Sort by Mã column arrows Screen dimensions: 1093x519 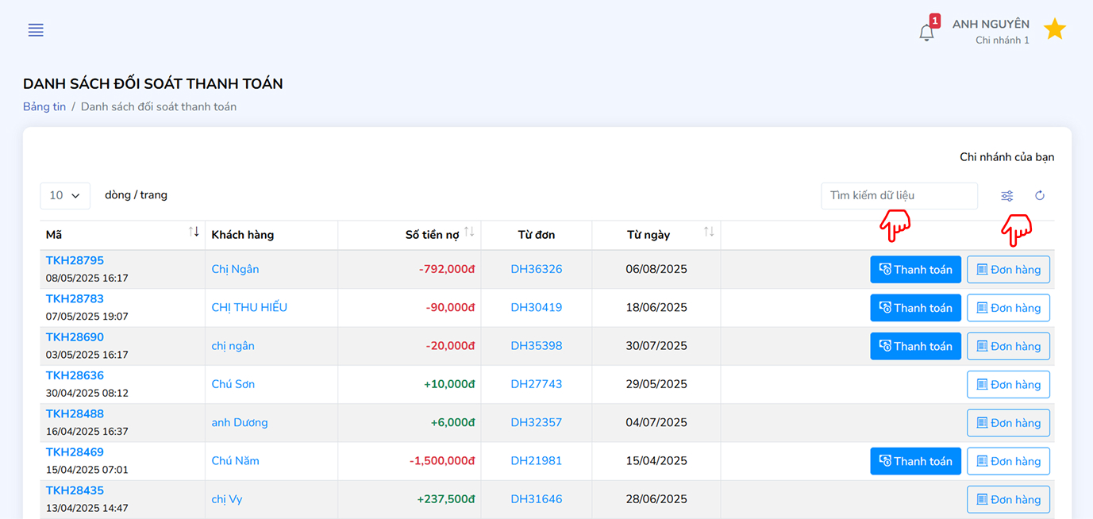(194, 232)
